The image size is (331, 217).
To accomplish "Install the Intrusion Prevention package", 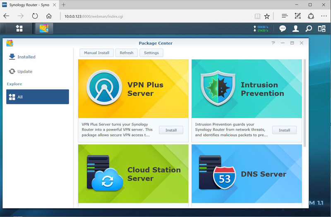I will click(x=284, y=130).
